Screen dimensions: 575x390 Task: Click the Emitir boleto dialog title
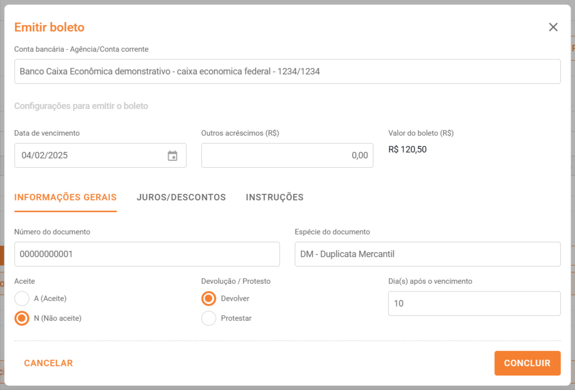tap(49, 27)
